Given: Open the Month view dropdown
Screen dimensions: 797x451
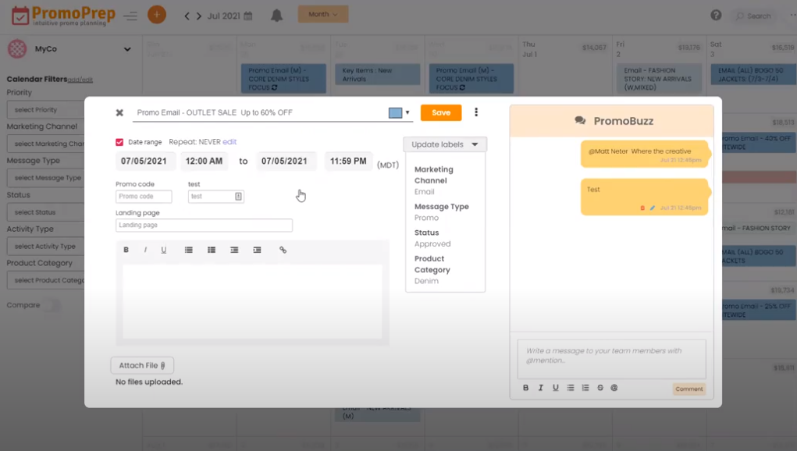Looking at the screenshot, I should click(x=323, y=15).
